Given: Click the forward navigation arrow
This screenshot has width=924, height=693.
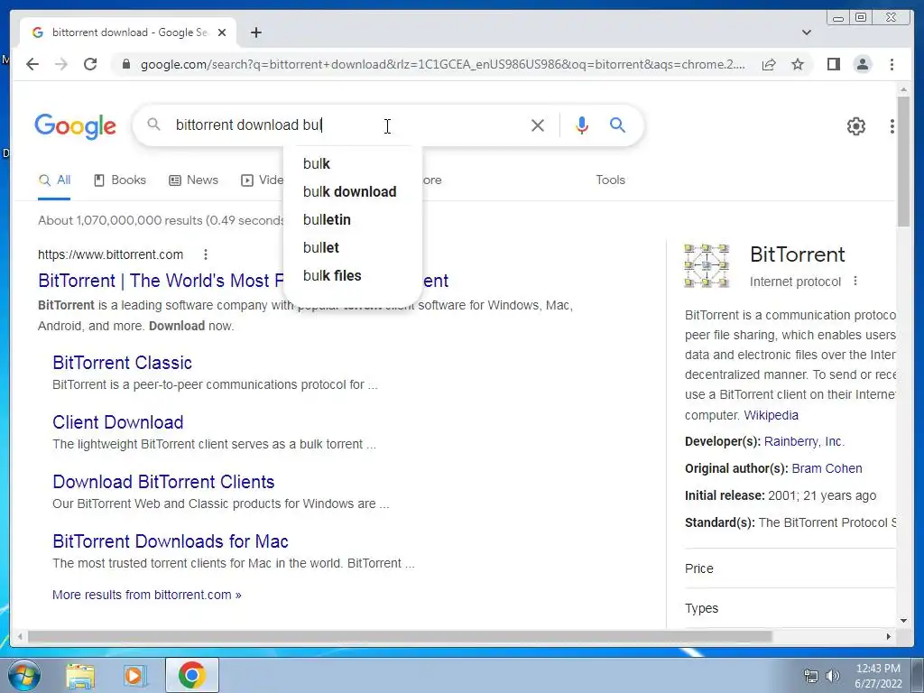Looking at the screenshot, I should (61, 64).
